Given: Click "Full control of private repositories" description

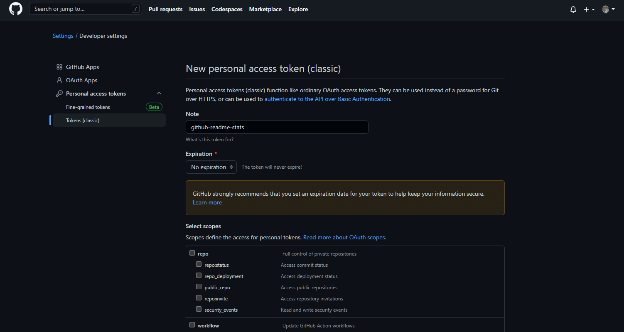Looking at the screenshot, I should coord(319,253).
